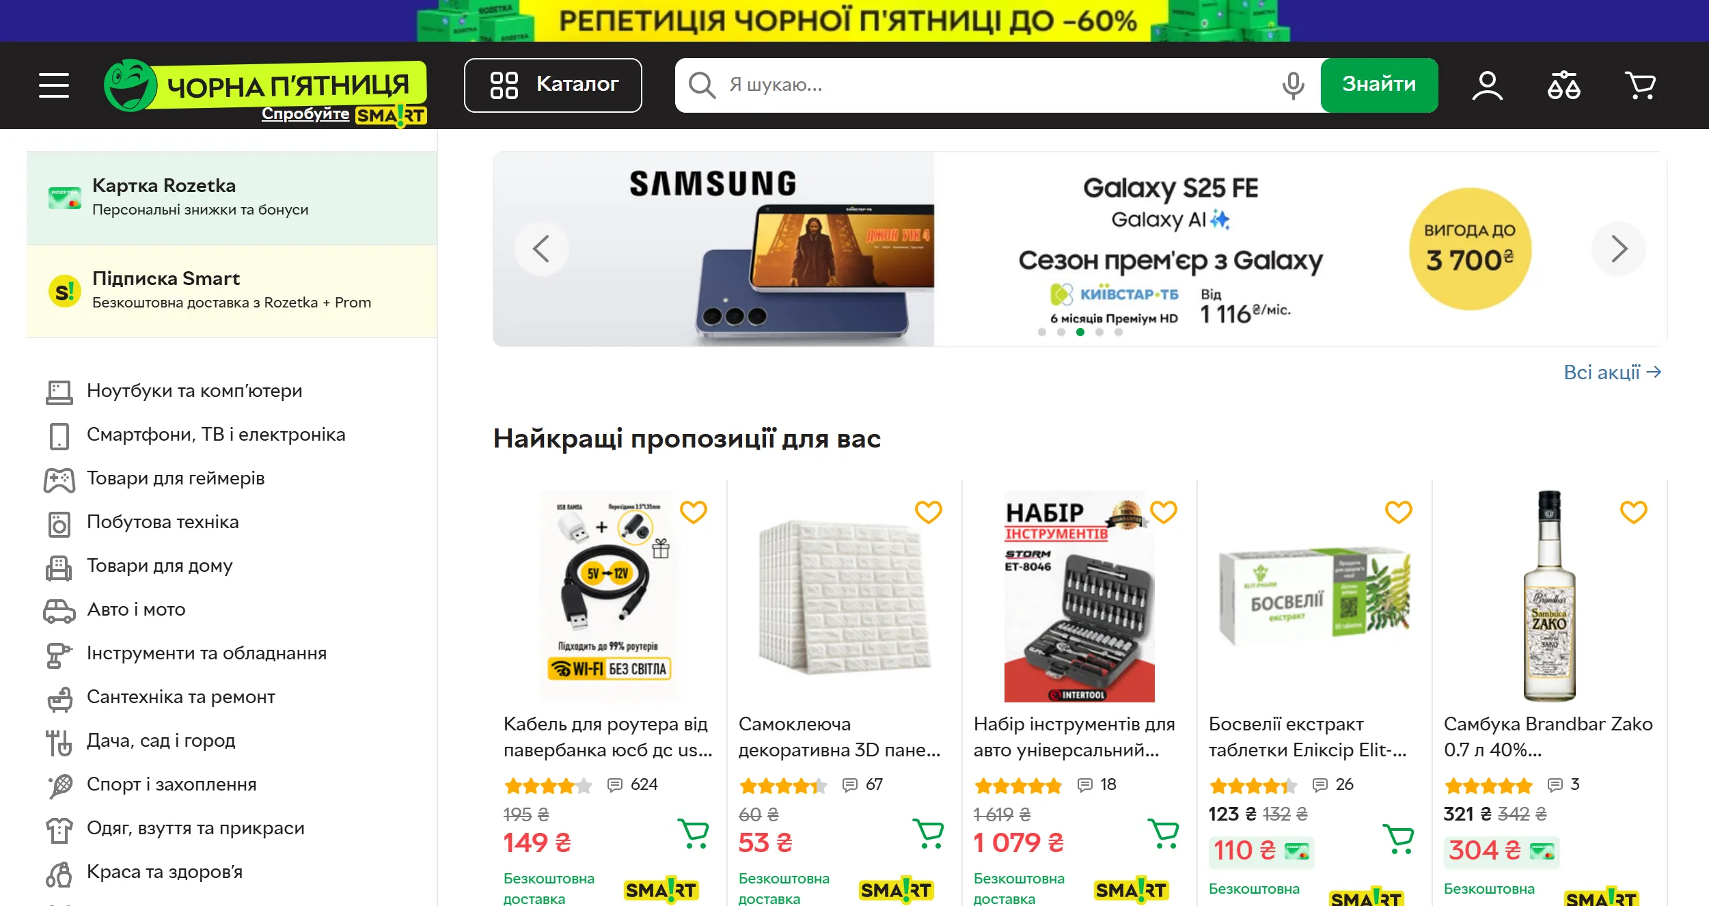
Task: Open the shopping cart in header
Action: click(x=1640, y=85)
